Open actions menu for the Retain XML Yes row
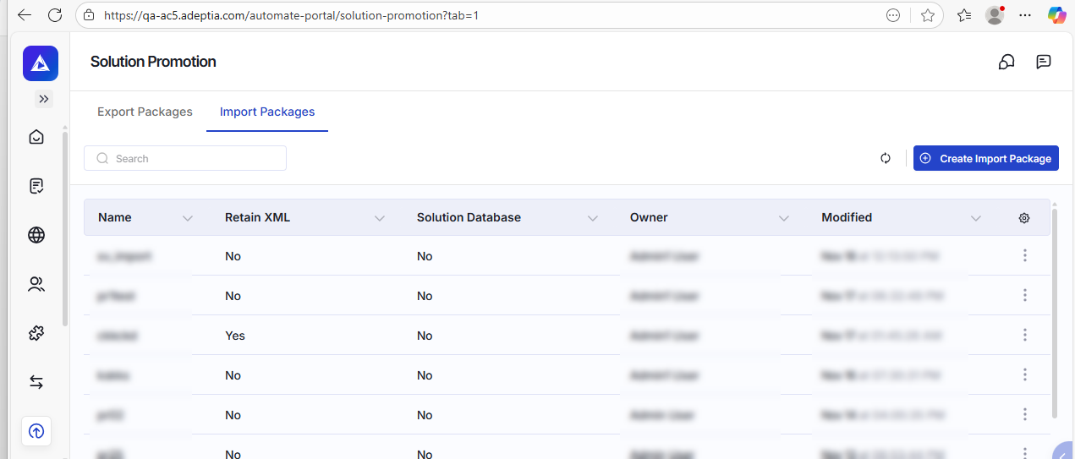This screenshot has height=459, width=1075. click(1024, 335)
